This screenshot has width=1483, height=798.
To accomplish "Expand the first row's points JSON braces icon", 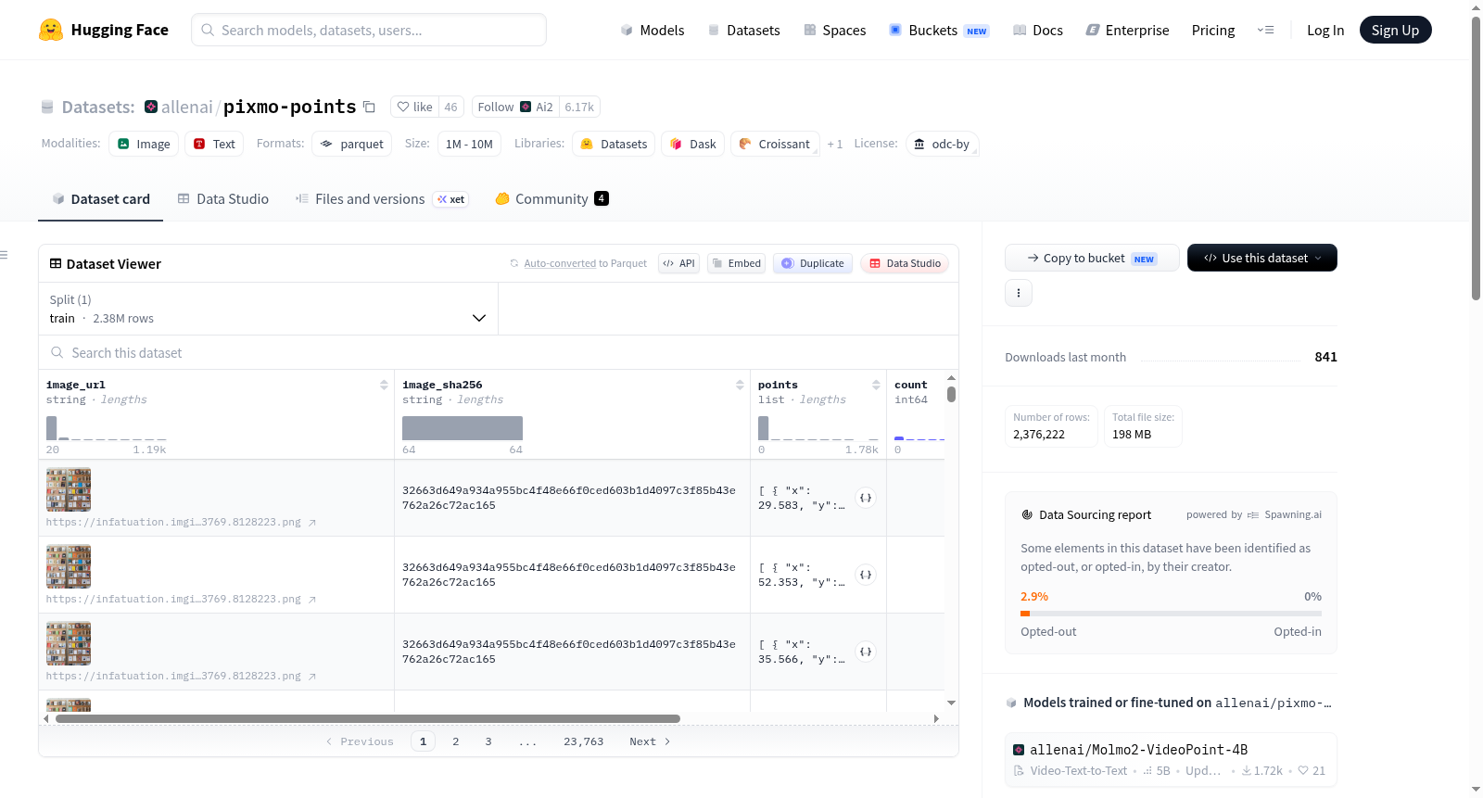I will click(866, 498).
